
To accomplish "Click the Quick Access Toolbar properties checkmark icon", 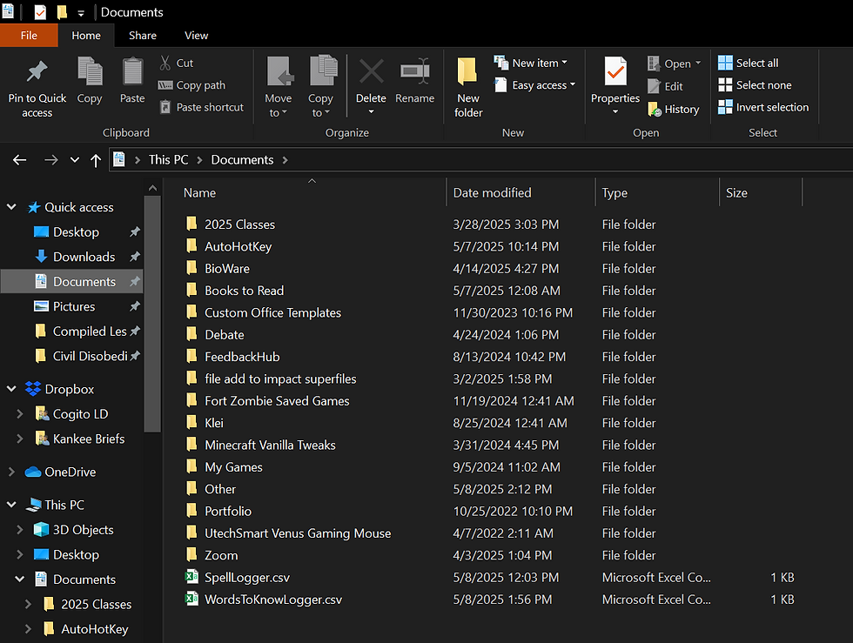I will [40, 12].
